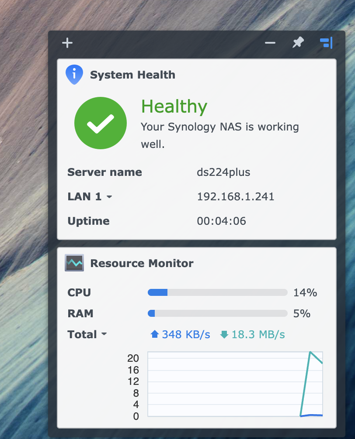
Task: Click the RAM label
Action: pyautogui.click(x=80, y=314)
